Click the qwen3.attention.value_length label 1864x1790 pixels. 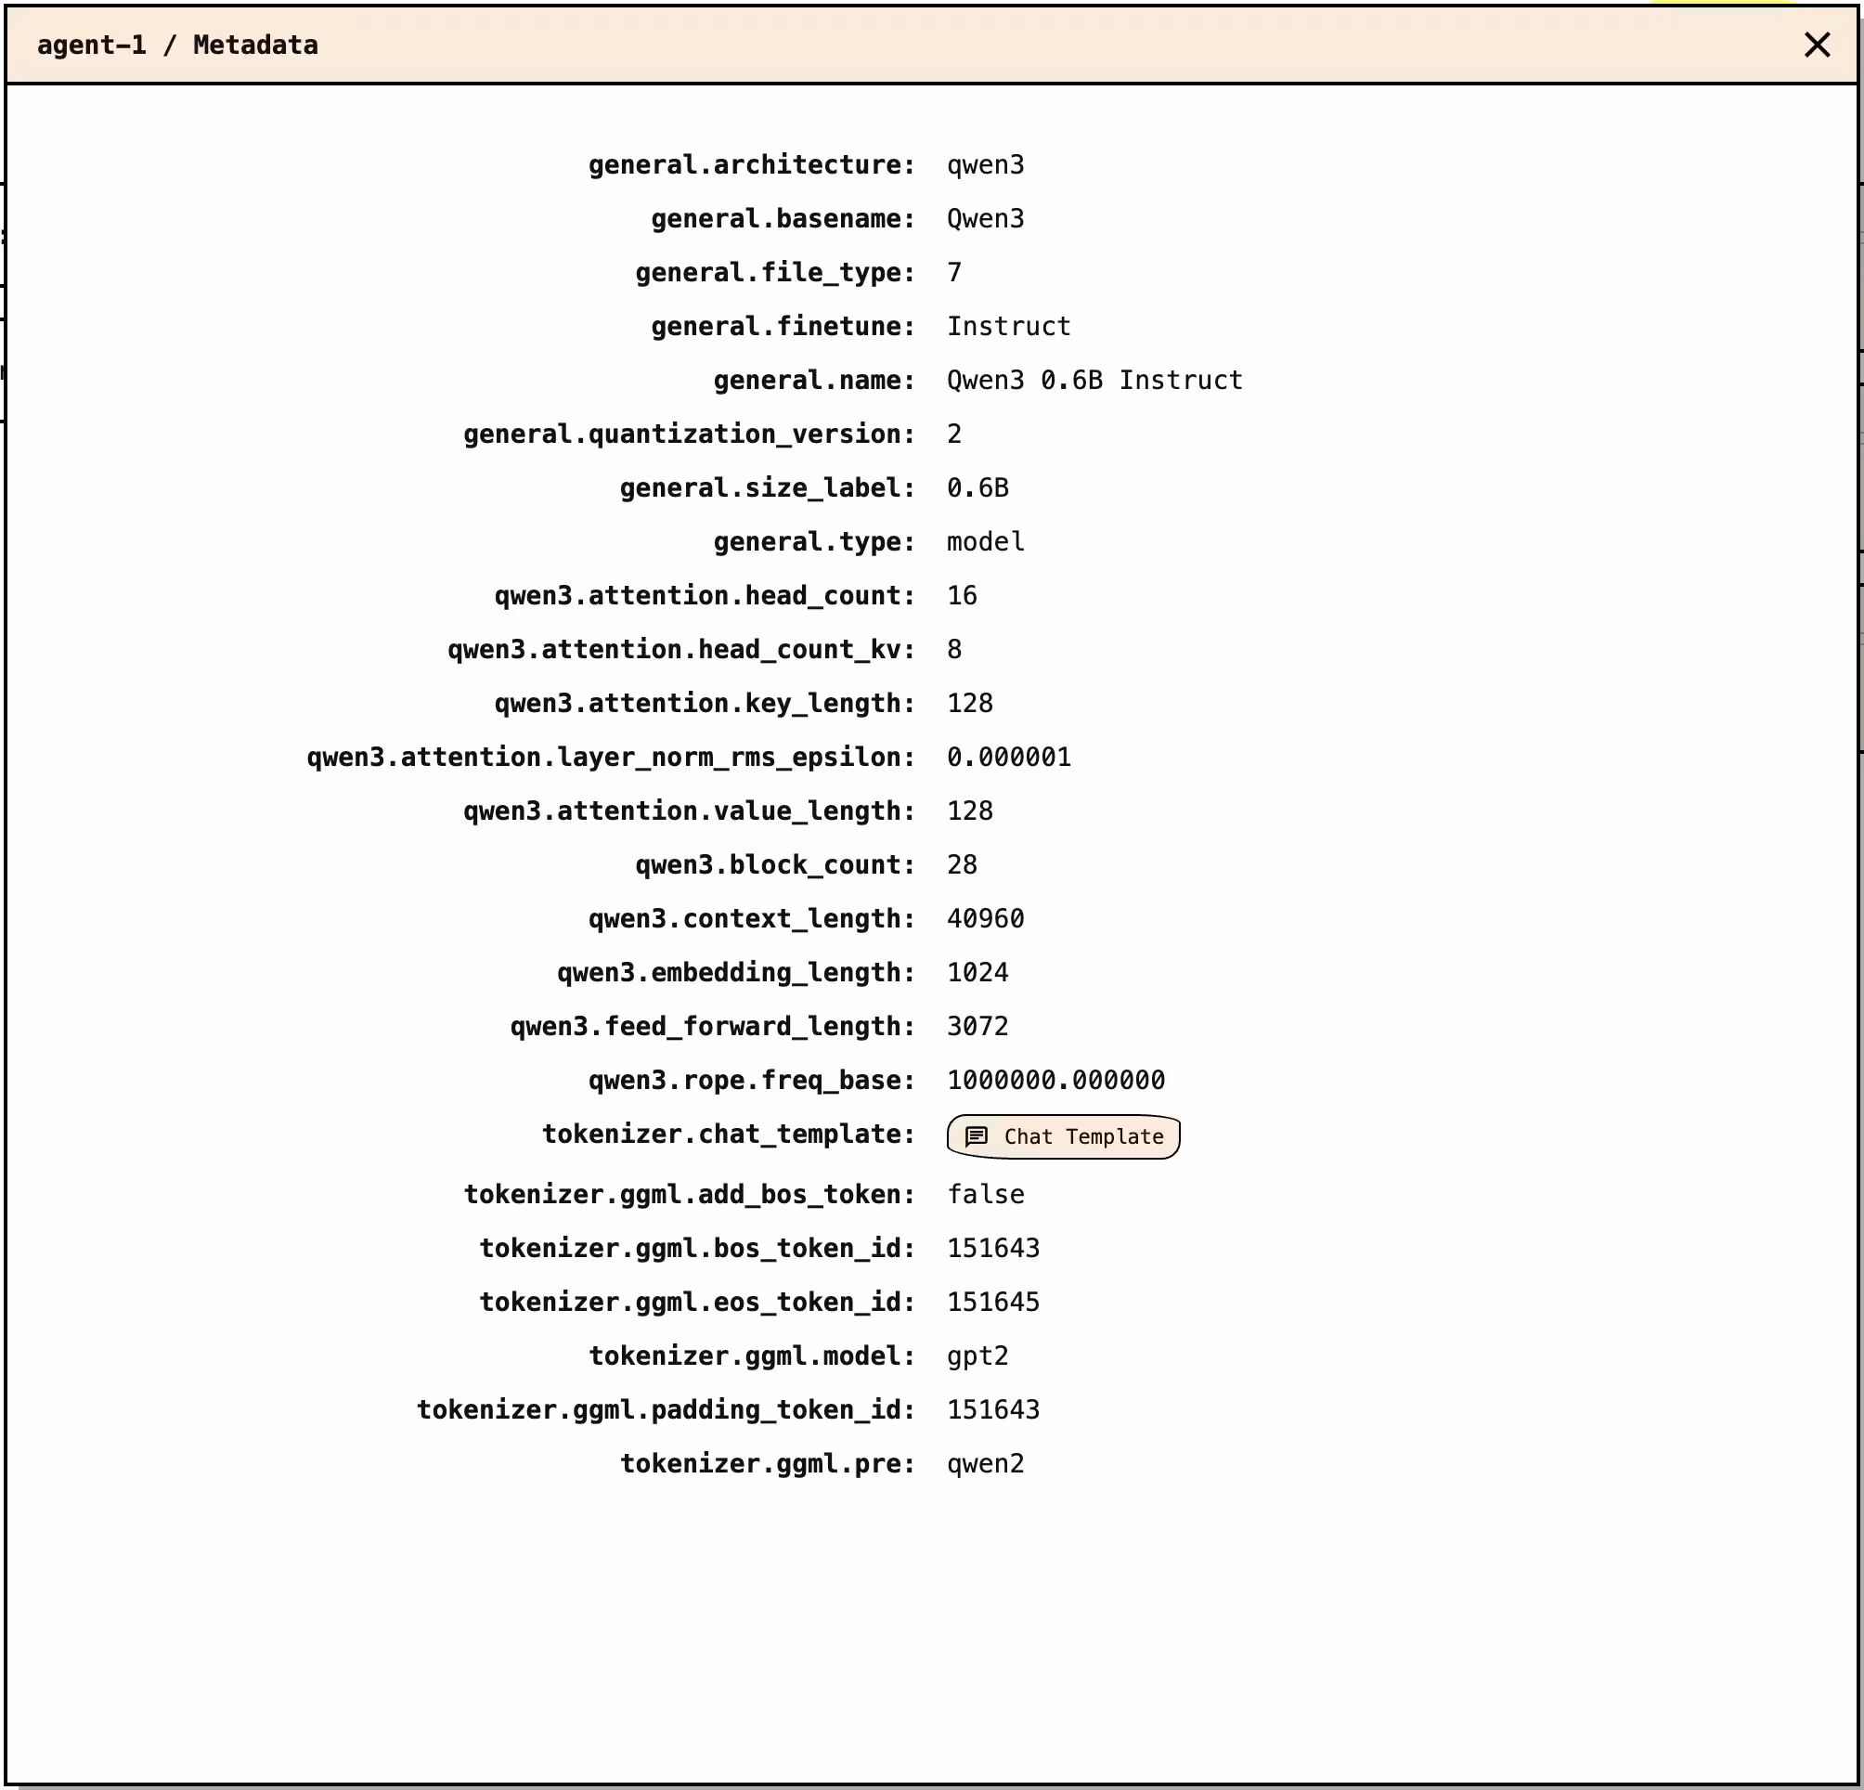point(690,811)
